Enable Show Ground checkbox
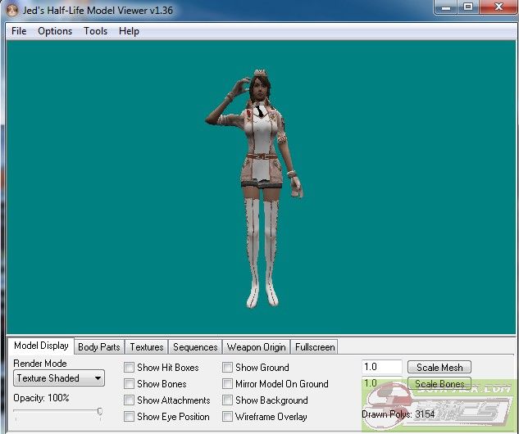The height and width of the screenshot is (434, 519). coord(227,367)
